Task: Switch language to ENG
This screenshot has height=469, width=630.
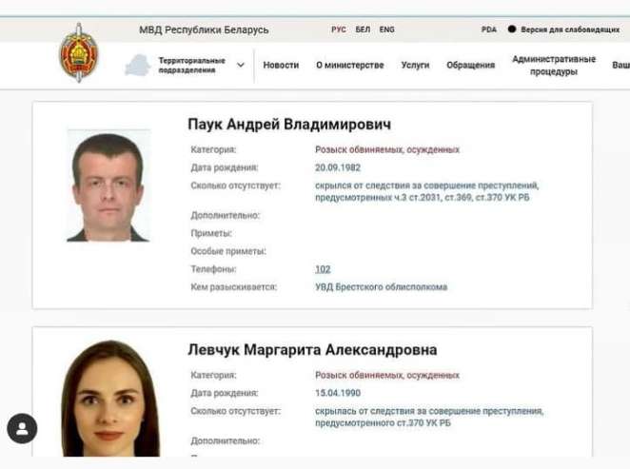Action: 387,29
